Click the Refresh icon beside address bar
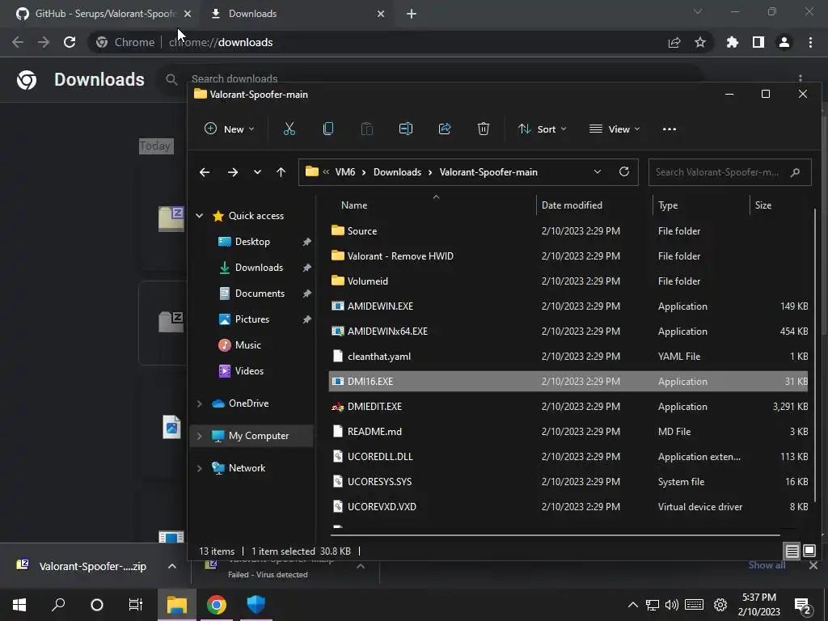 tap(624, 171)
